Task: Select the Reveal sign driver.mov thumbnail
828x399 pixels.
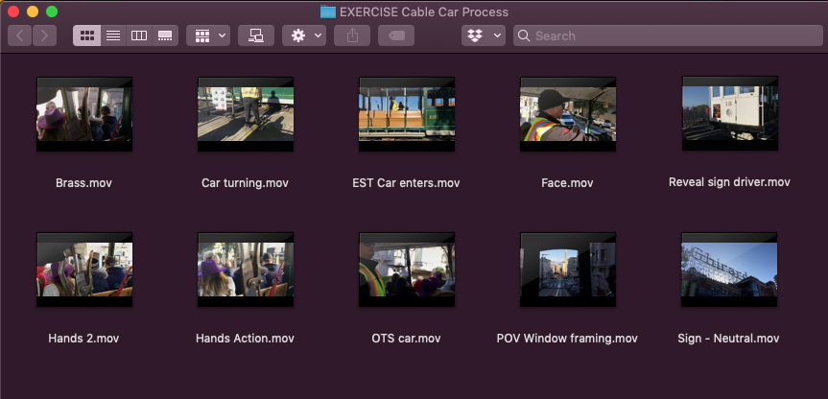Action: coord(730,113)
